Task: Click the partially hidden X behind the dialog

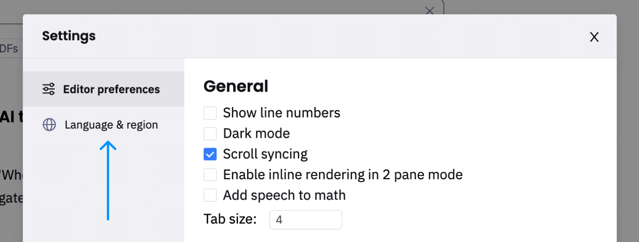Action: click(429, 11)
